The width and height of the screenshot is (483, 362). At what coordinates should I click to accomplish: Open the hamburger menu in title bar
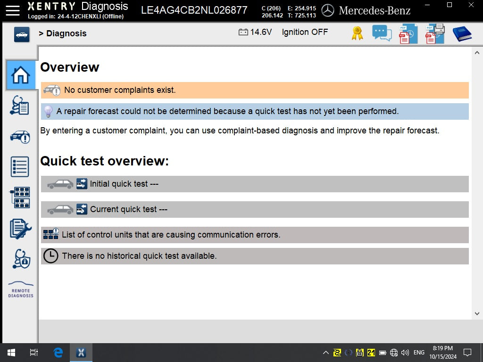point(13,10)
